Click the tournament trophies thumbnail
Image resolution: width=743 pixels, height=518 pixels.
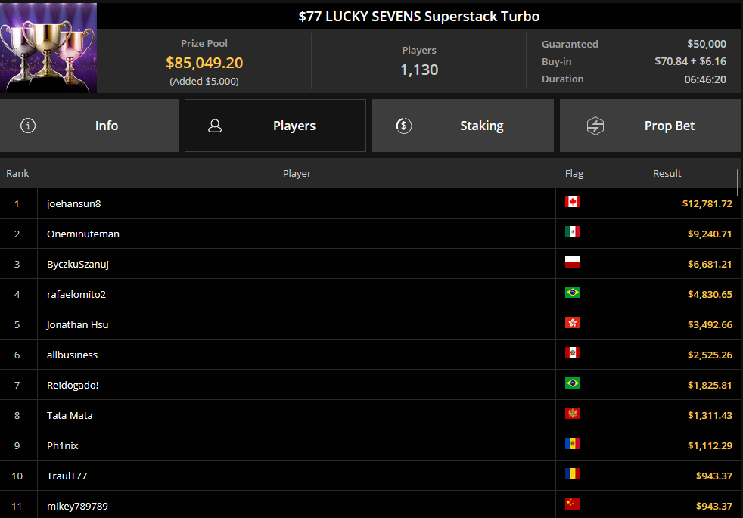click(x=48, y=48)
